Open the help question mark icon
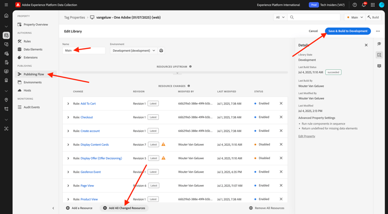388x214 pixels. pos(354,5)
